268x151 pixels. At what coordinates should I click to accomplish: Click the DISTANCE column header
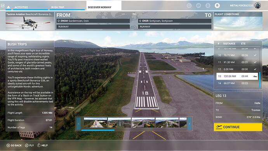pos(229,44)
